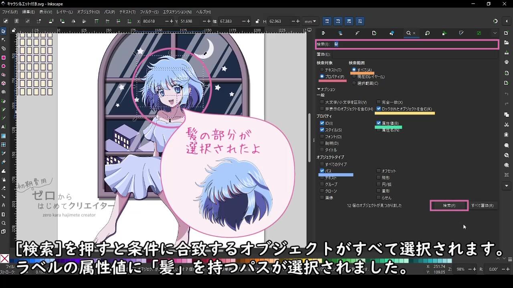
Task: Select the Node editing tool
Action: click(x=4, y=40)
